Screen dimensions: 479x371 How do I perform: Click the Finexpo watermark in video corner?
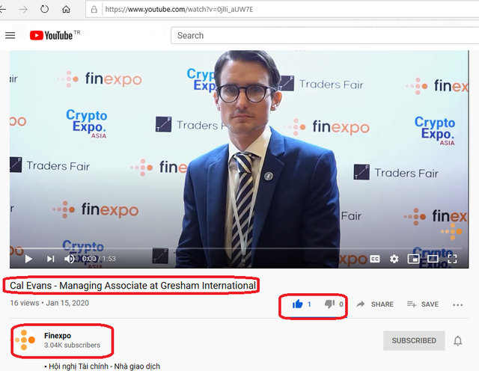[x=451, y=231]
